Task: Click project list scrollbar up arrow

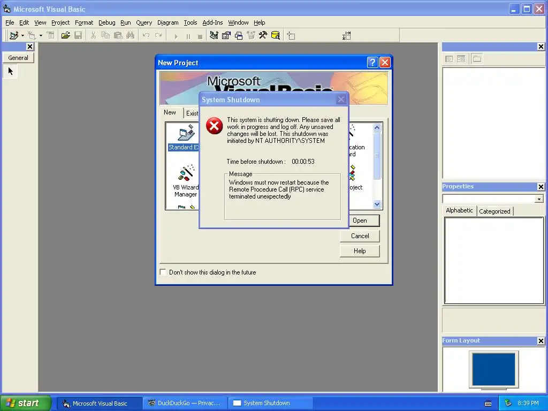Action: point(377,127)
